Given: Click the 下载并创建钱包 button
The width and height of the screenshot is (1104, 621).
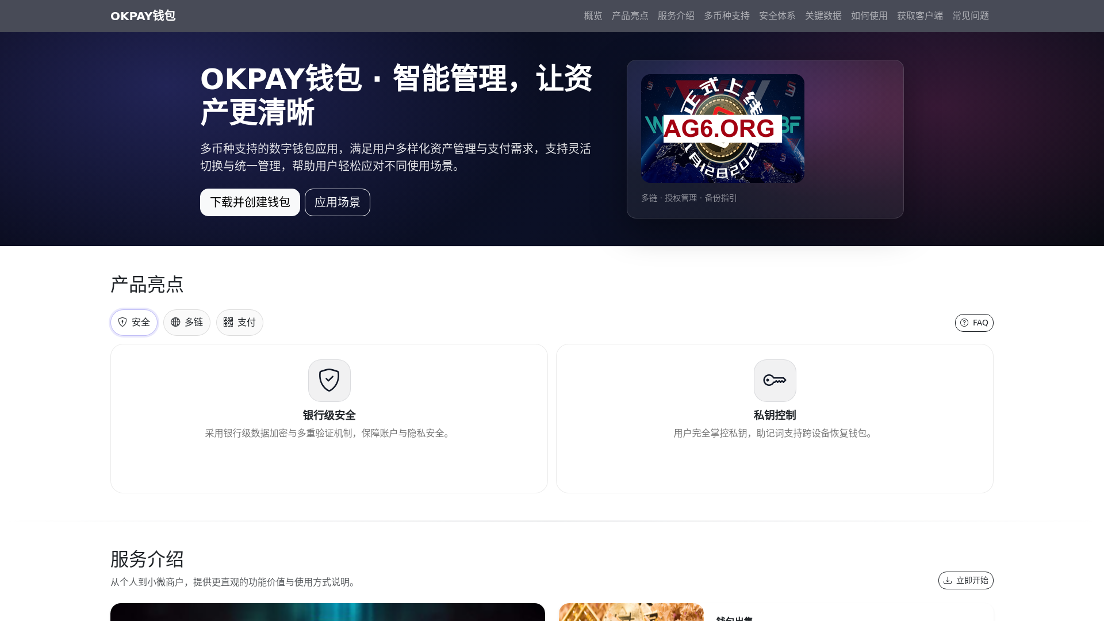Looking at the screenshot, I should coord(250,202).
